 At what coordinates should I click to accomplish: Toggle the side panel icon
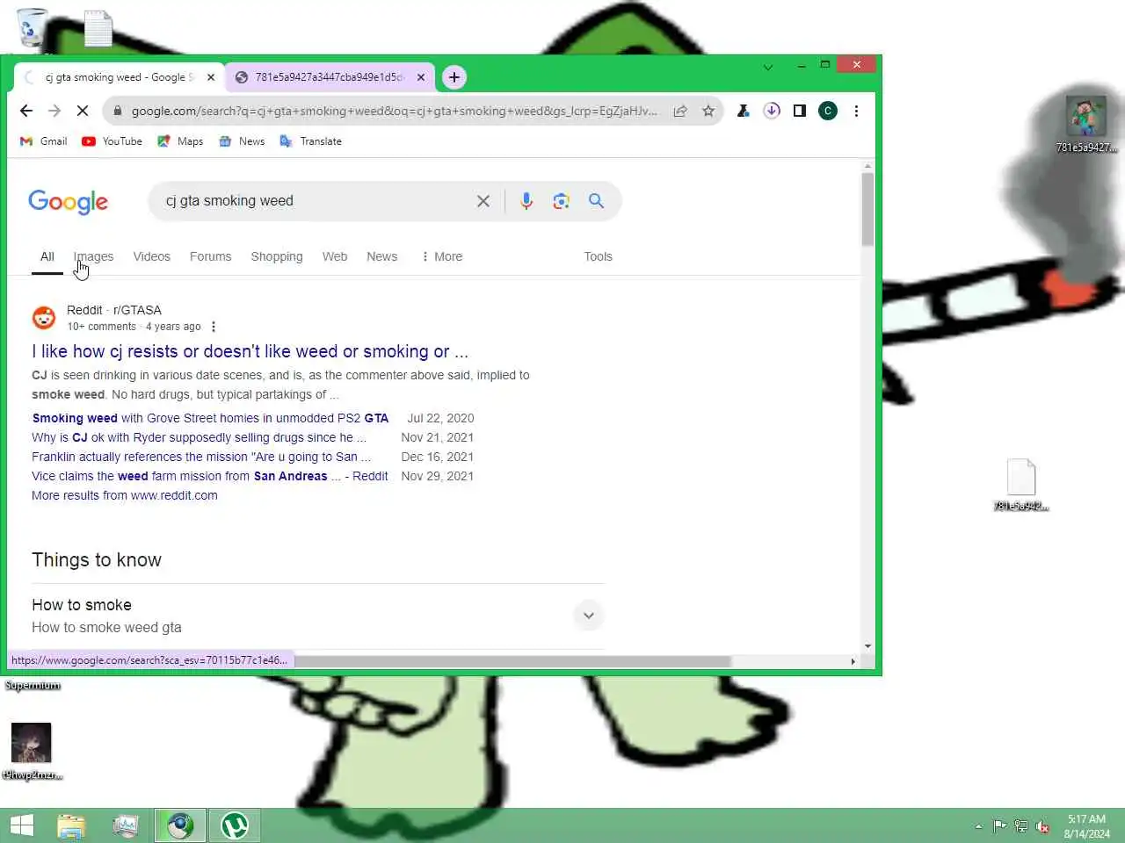(x=800, y=111)
